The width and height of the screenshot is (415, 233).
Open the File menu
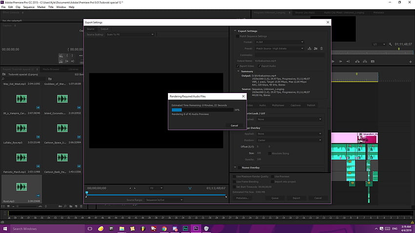coord(3,7)
